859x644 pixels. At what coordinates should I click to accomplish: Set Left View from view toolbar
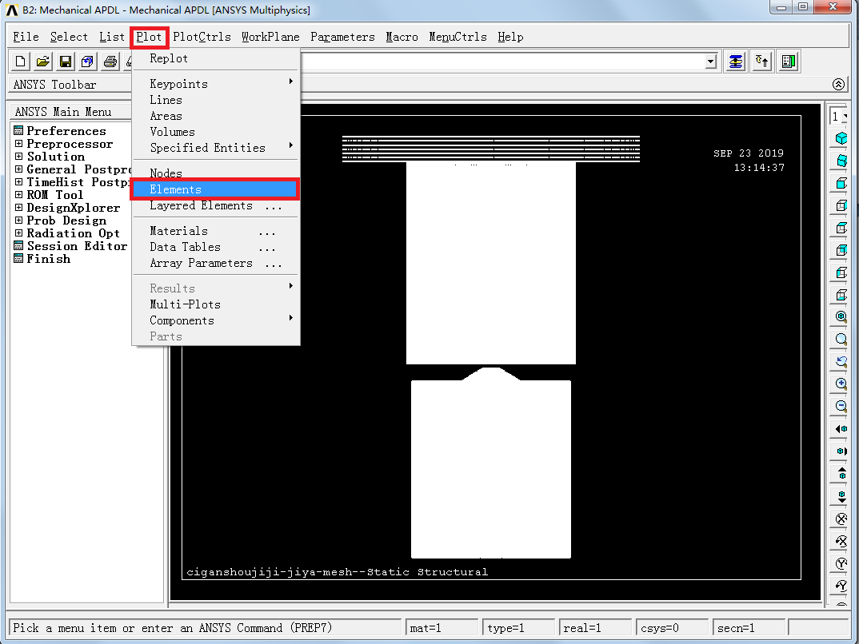841,272
